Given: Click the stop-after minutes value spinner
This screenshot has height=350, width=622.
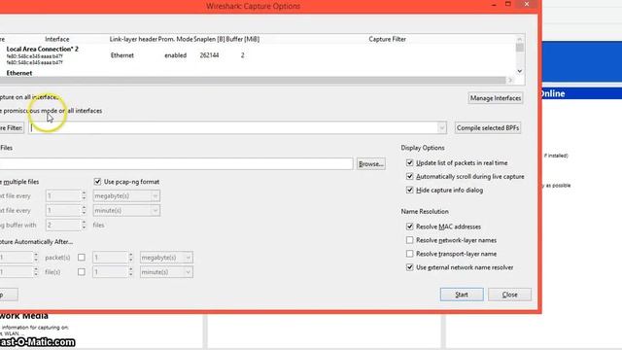Looking at the screenshot, I should (x=113, y=272).
